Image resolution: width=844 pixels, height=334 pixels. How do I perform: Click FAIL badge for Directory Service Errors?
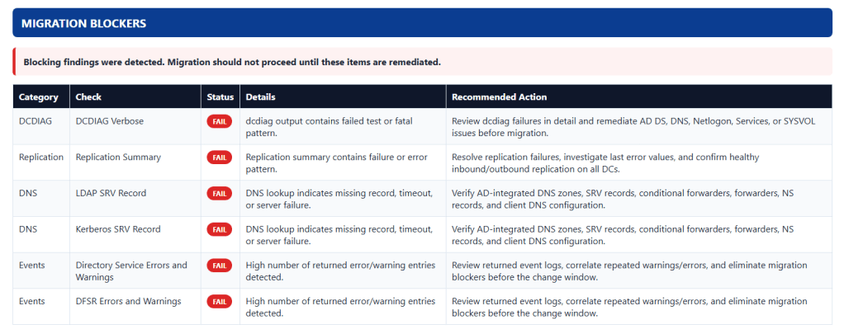tap(220, 266)
